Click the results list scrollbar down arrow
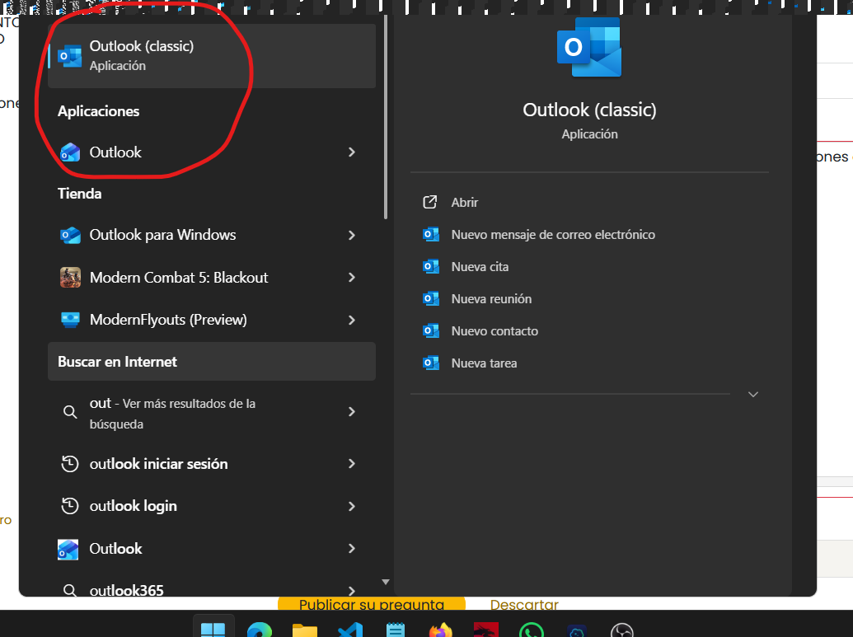The width and height of the screenshot is (853, 637). [x=385, y=583]
